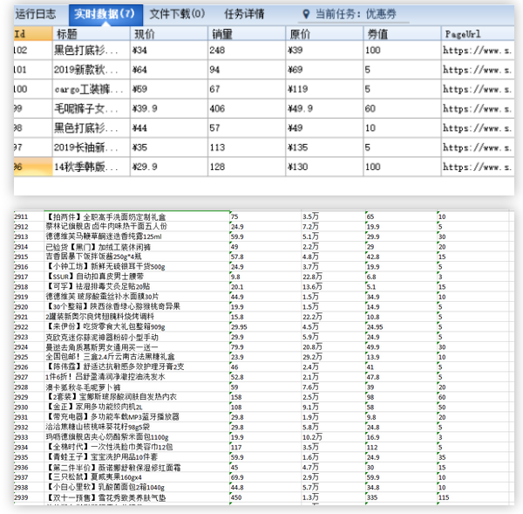Select the 券值 column header
The height and width of the screenshot is (514, 523).
pos(377,33)
